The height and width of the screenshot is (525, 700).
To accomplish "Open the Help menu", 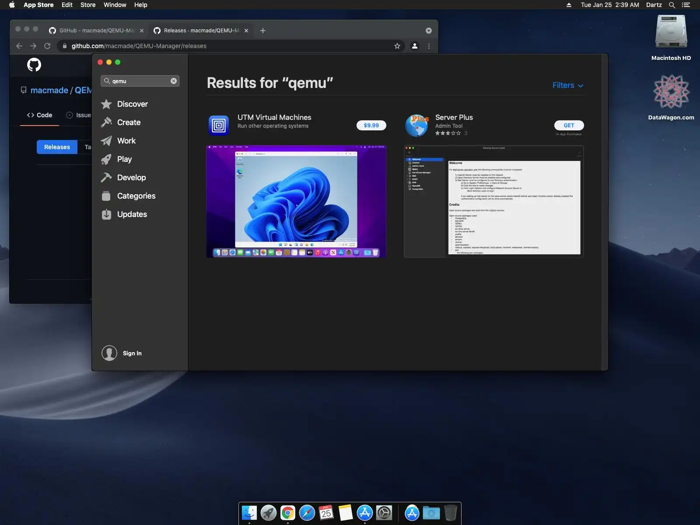I will [x=141, y=5].
